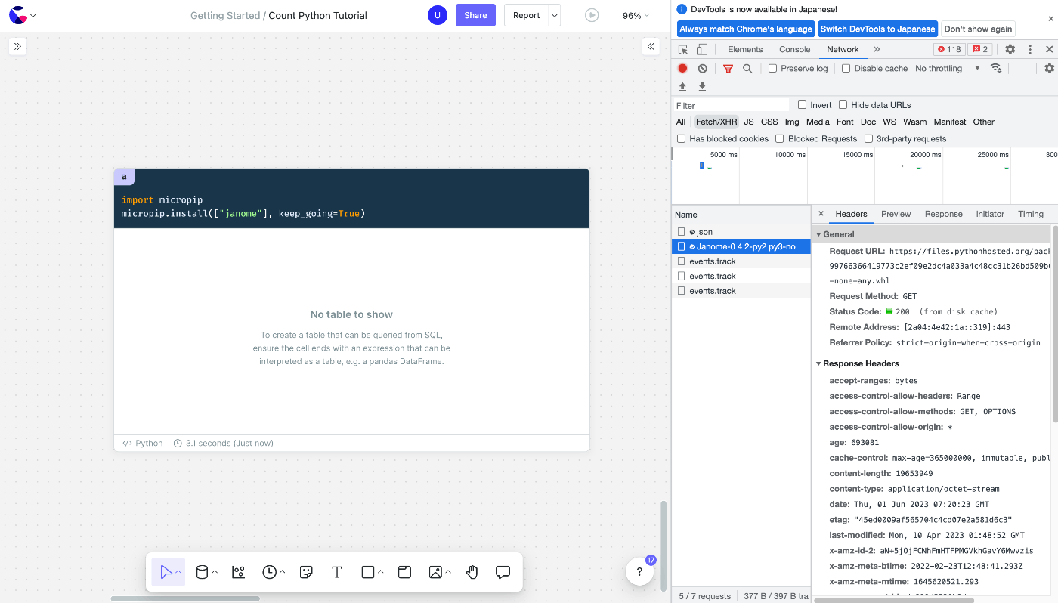Viewport: 1058px width, 603px height.
Task: Select the pointer tool in bottom toolbar
Action: (x=167, y=572)
